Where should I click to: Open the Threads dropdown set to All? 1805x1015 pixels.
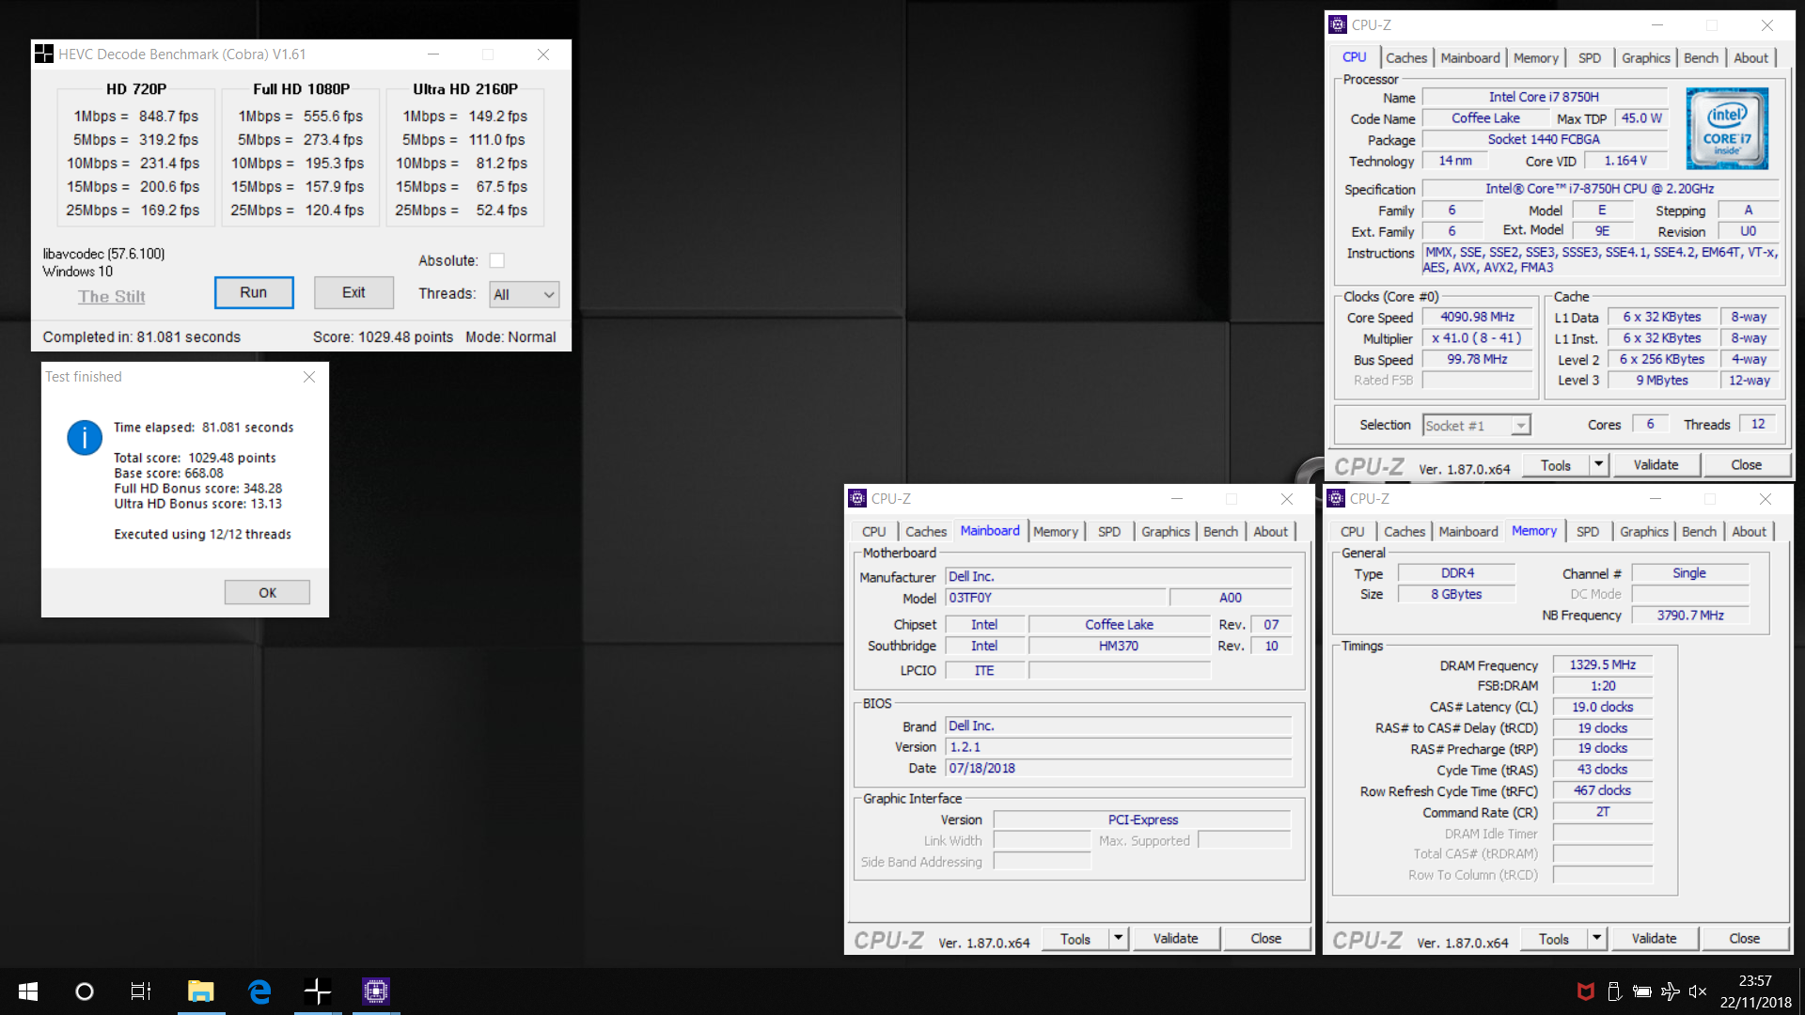tap(524, 294)
